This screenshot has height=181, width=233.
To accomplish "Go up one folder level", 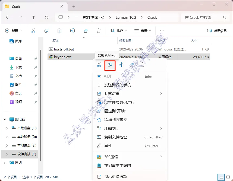I will [x=34, y=17].
